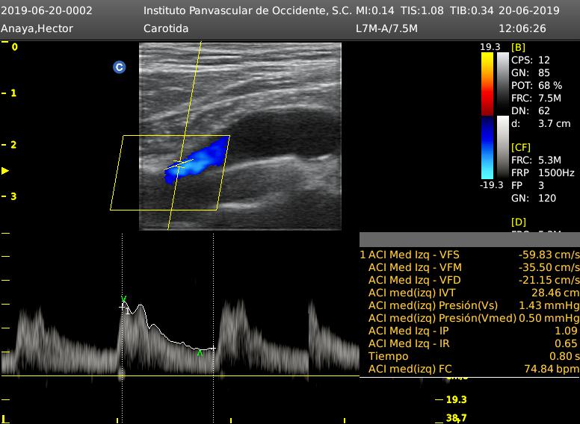Click the color flow gain GN: 120
This screenshot has height=424, width=580.
pos(534,198)
